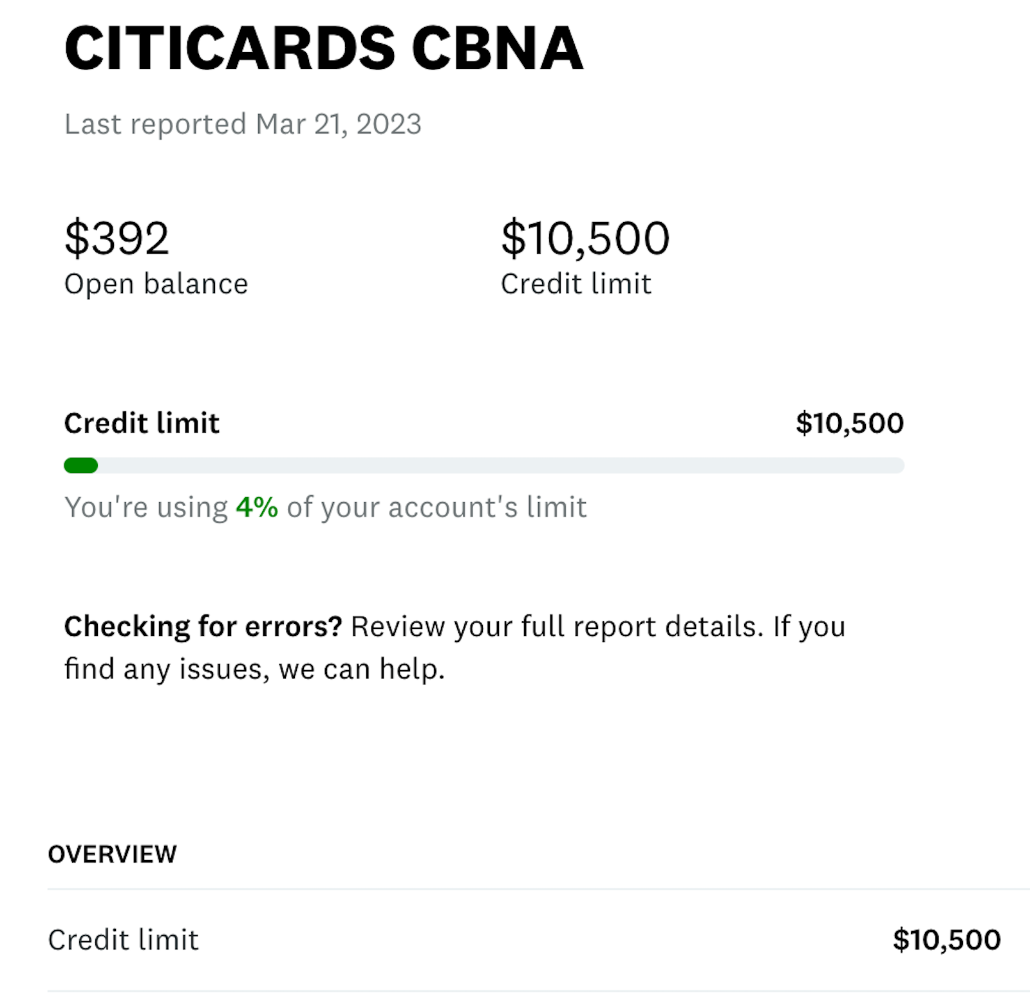Click the green filled portion of usage bar
This screenshot has width=1030, height=994.
(81, 465)
